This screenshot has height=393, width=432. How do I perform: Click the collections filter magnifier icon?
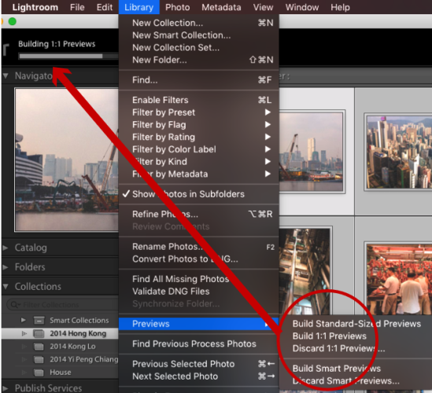pos(15,305)
